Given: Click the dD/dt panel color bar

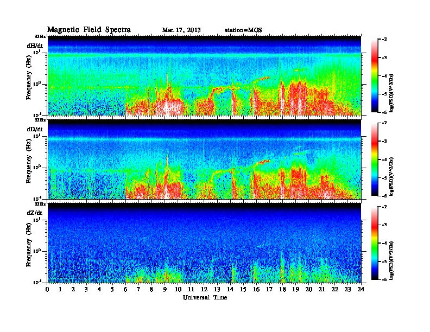Looking at the screenshot, I should [375, 159].
